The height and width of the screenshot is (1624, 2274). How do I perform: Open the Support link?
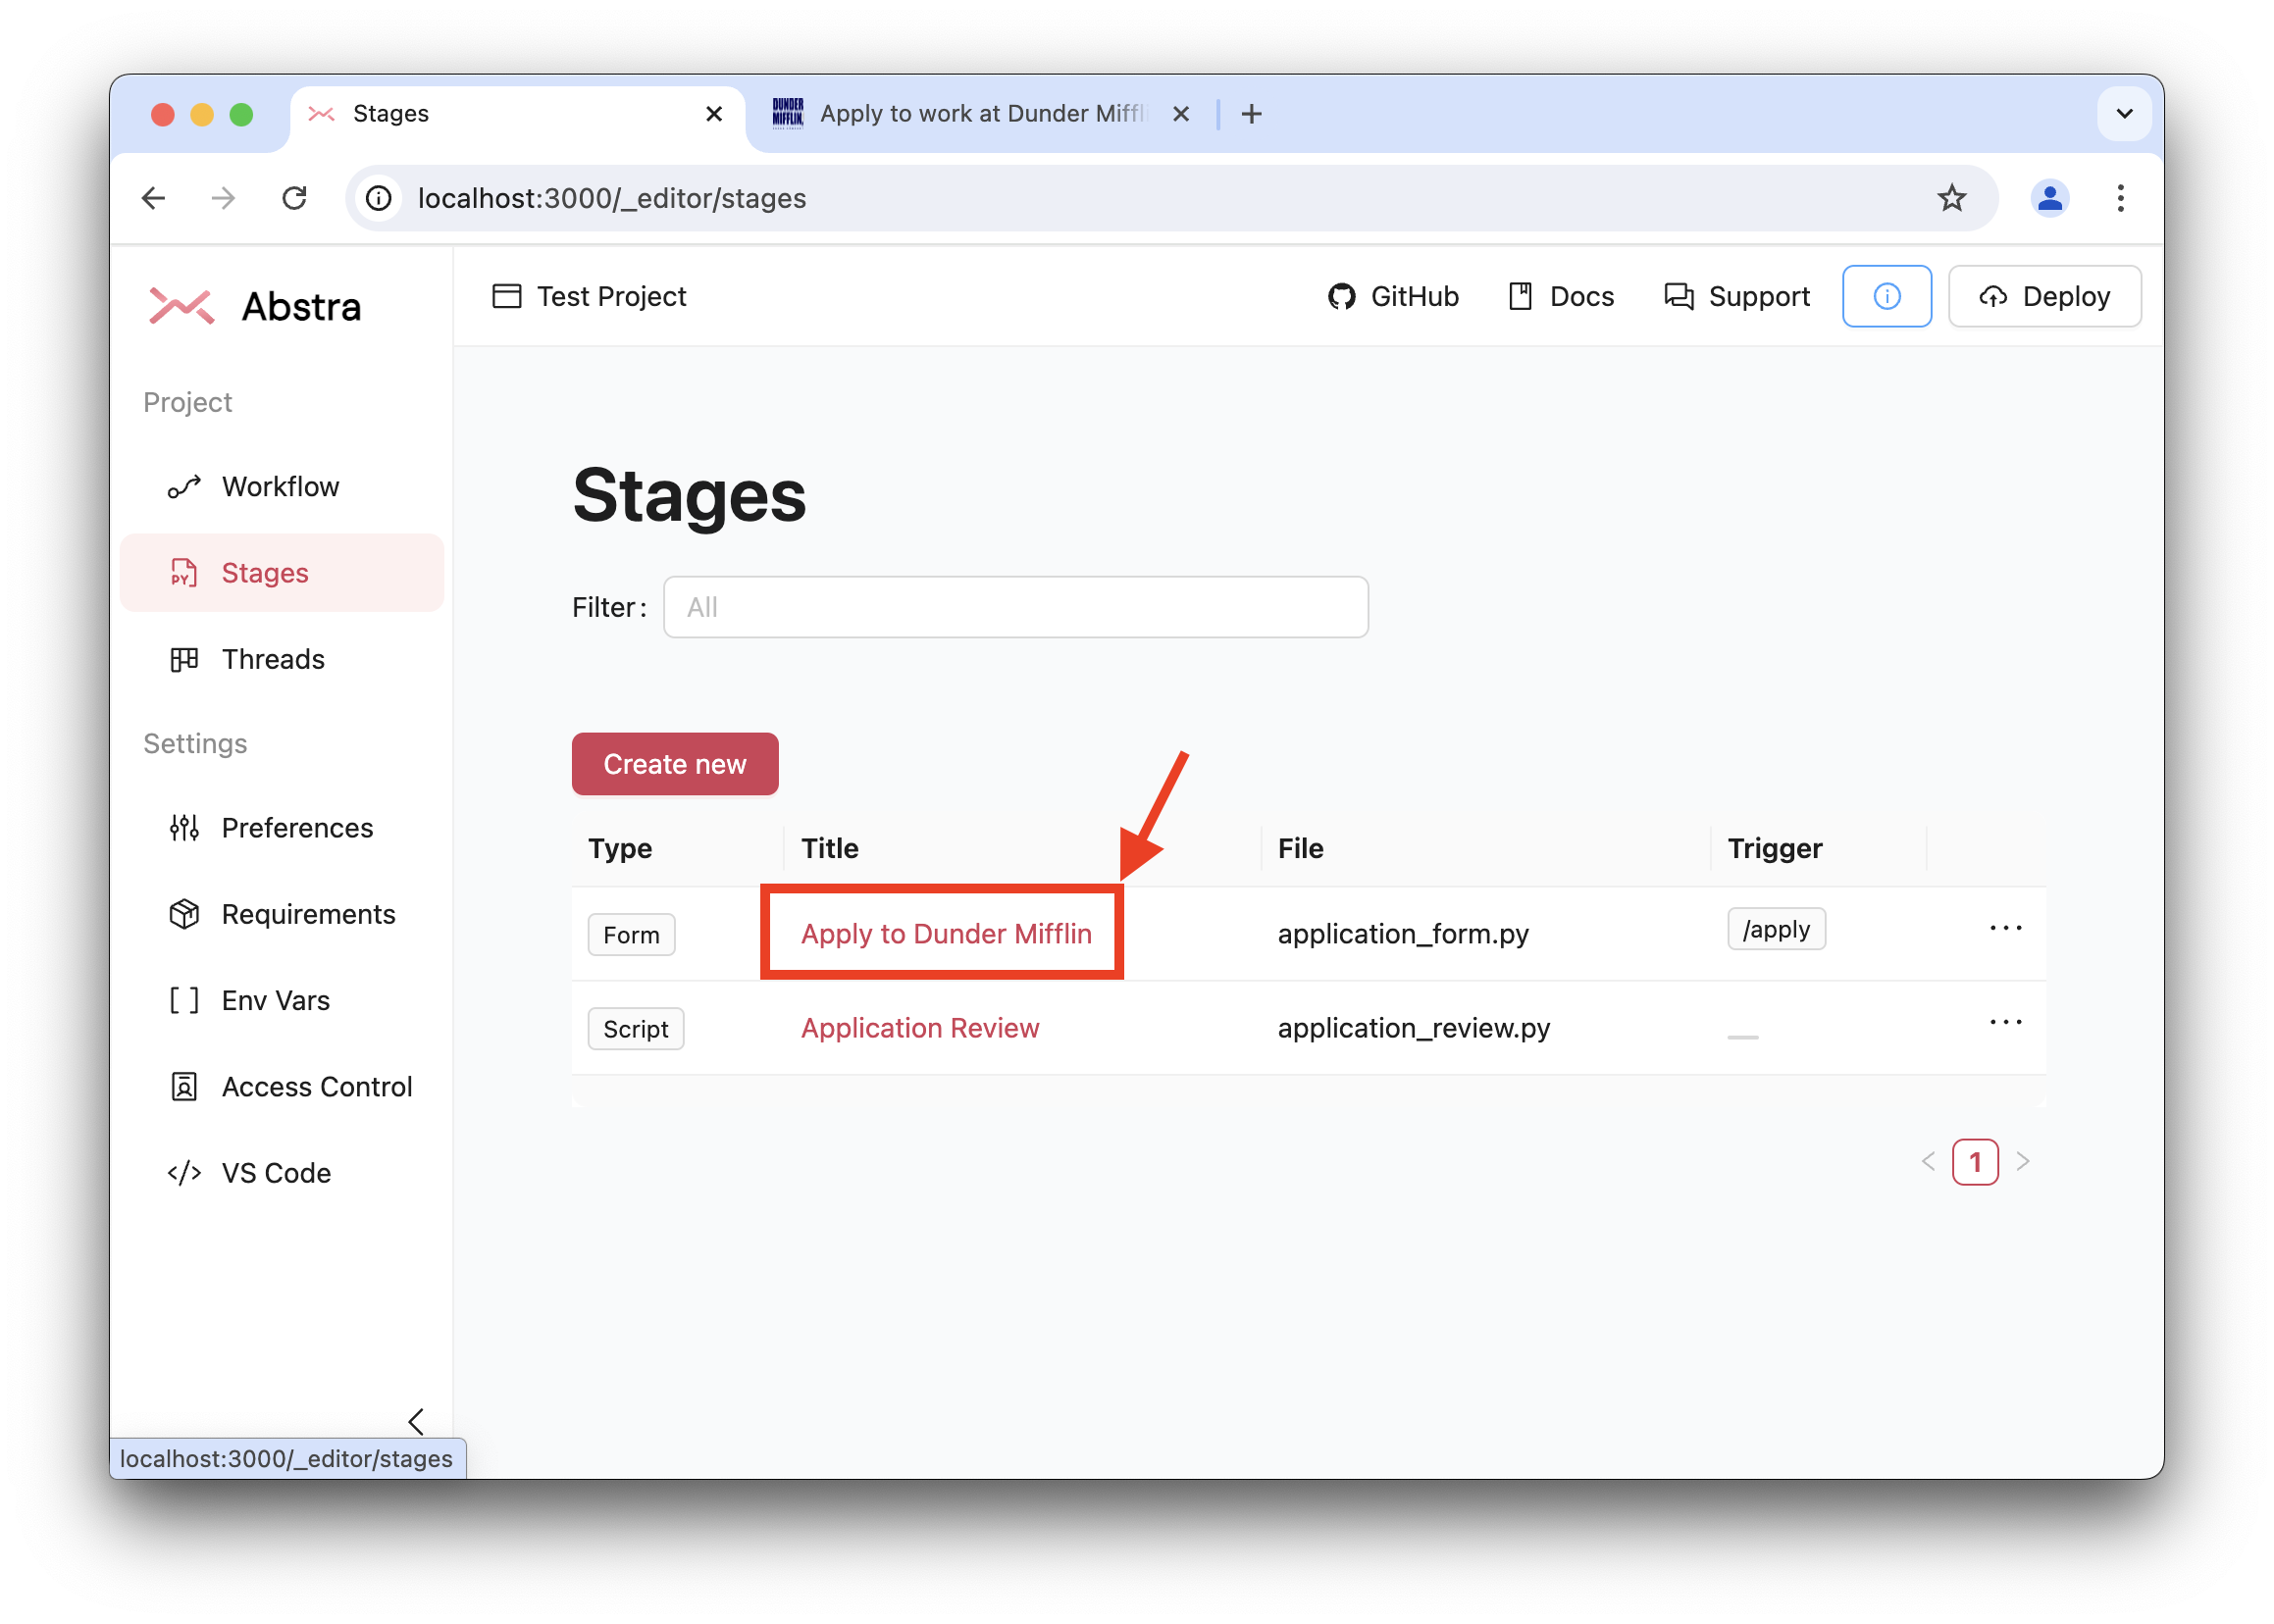coord(1736,296)
